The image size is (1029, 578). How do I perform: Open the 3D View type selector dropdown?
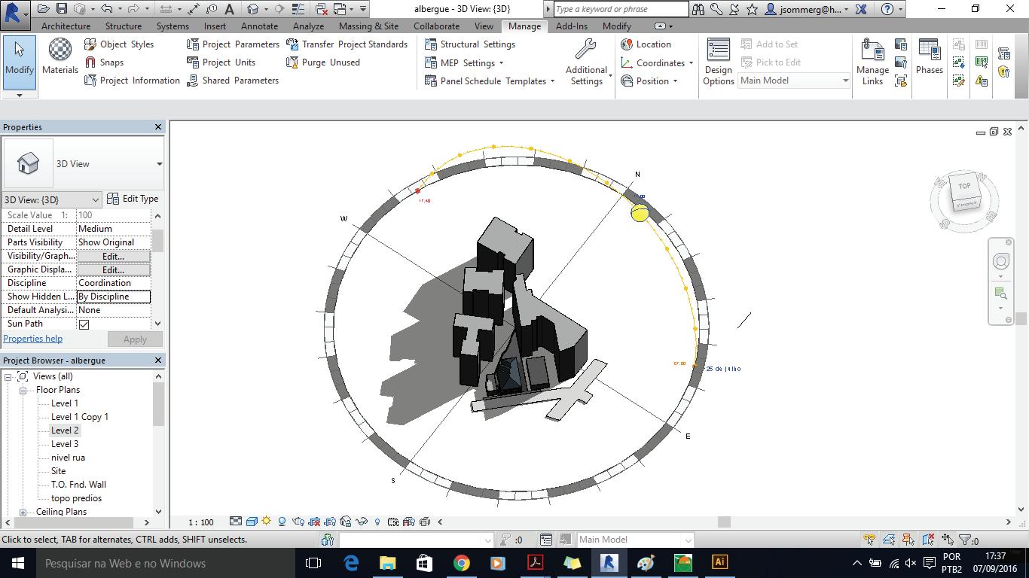pyautogui.click(x=159, y=164)
